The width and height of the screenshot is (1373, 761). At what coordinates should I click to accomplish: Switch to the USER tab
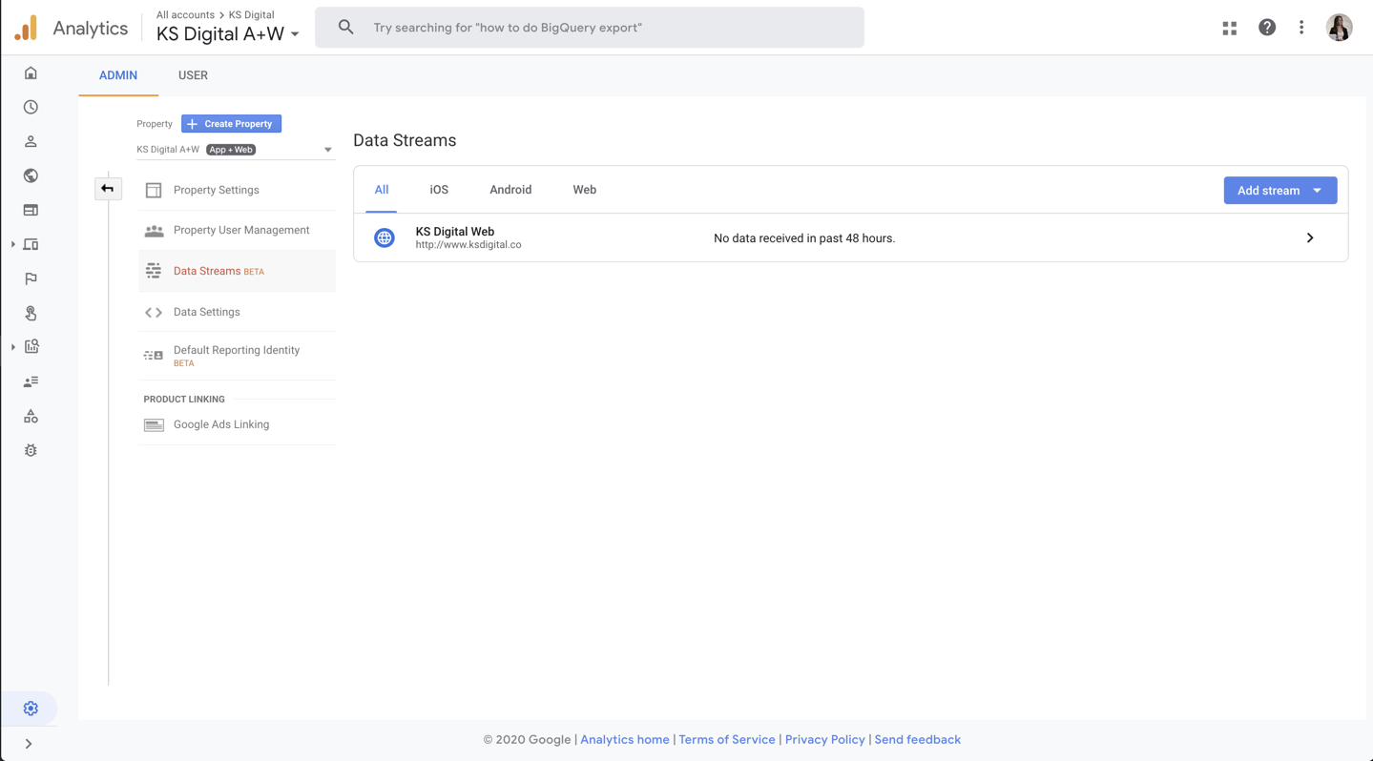(x=193, y=75)
